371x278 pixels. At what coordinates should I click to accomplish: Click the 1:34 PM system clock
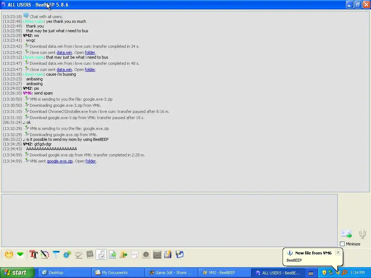pos(358,273)
